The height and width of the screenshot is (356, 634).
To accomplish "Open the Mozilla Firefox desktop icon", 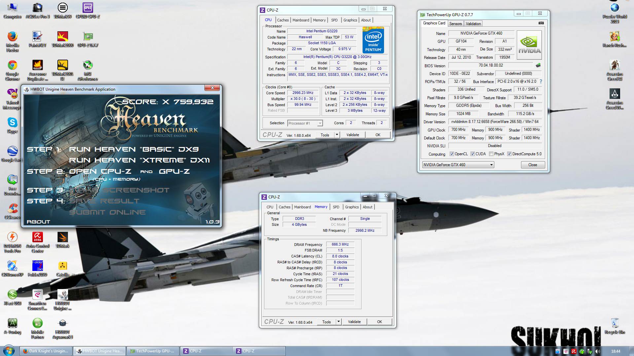I will coord(12,41).
